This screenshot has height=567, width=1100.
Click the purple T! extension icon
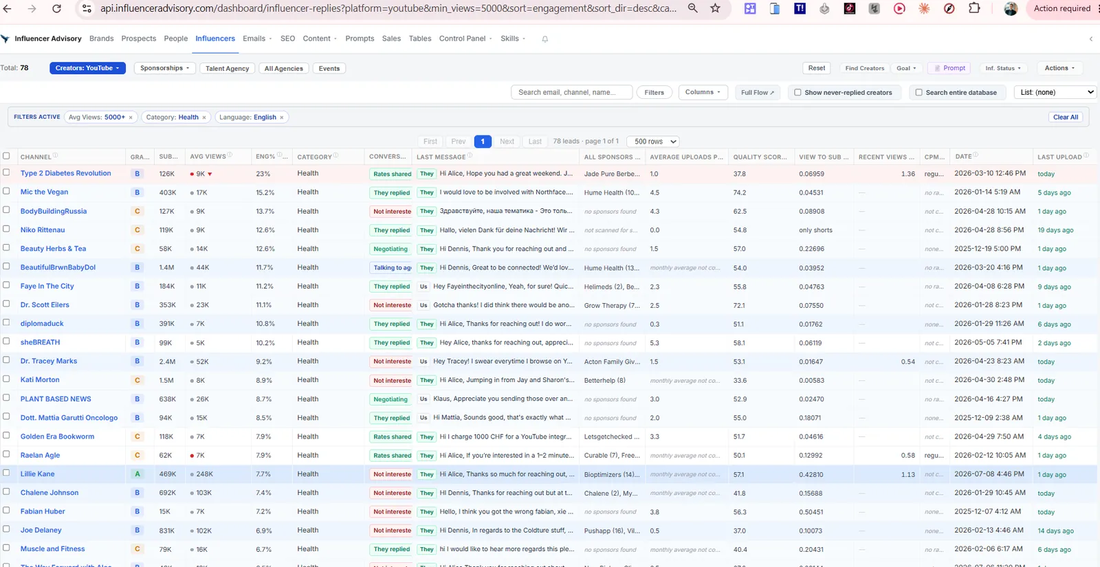pos(800,8)
